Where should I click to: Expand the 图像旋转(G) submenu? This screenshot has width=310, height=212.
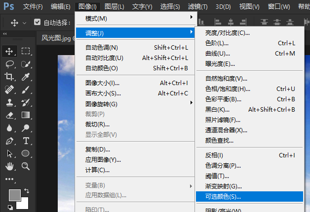pos(135,104)
